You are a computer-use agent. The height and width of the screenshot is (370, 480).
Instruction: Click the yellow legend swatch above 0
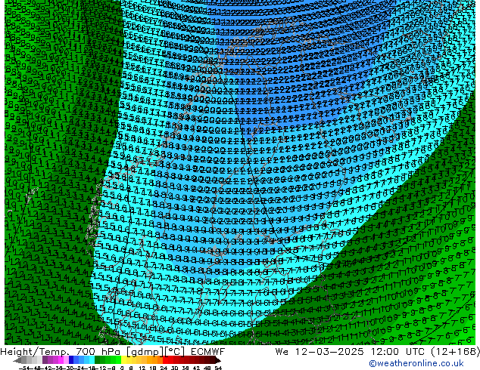pyautogui.click(x=124, y=360)
